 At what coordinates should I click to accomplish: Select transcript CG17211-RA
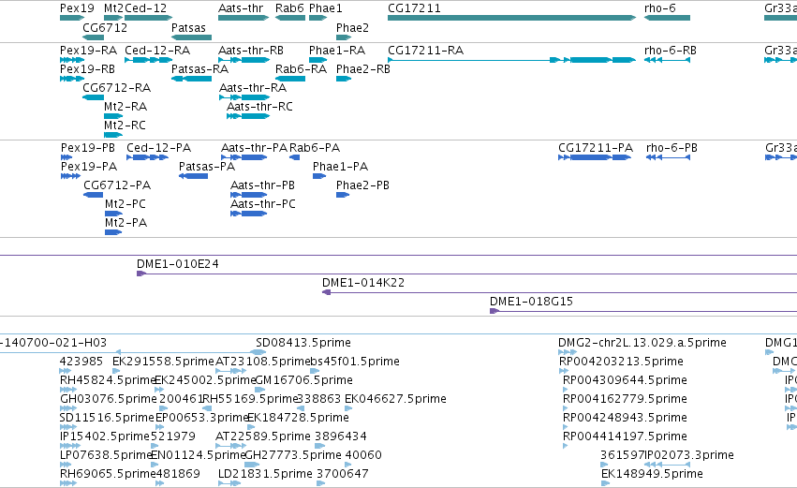coord(426,51)
